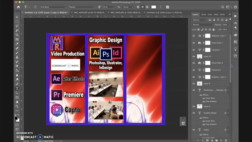Open the Paths panel tab
This screenshot has height=142, width=252.
pyautogui.click(x=223, y=14)
